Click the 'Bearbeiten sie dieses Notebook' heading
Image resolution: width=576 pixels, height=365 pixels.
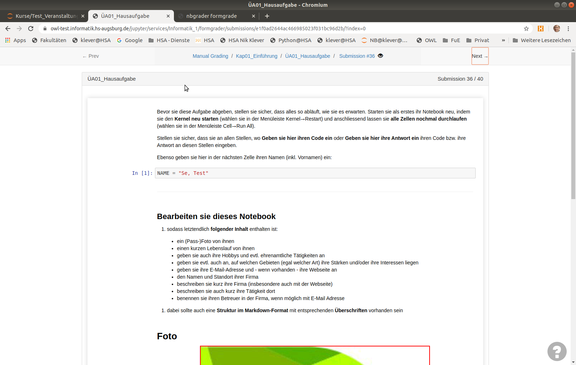[x=216, y=217]
